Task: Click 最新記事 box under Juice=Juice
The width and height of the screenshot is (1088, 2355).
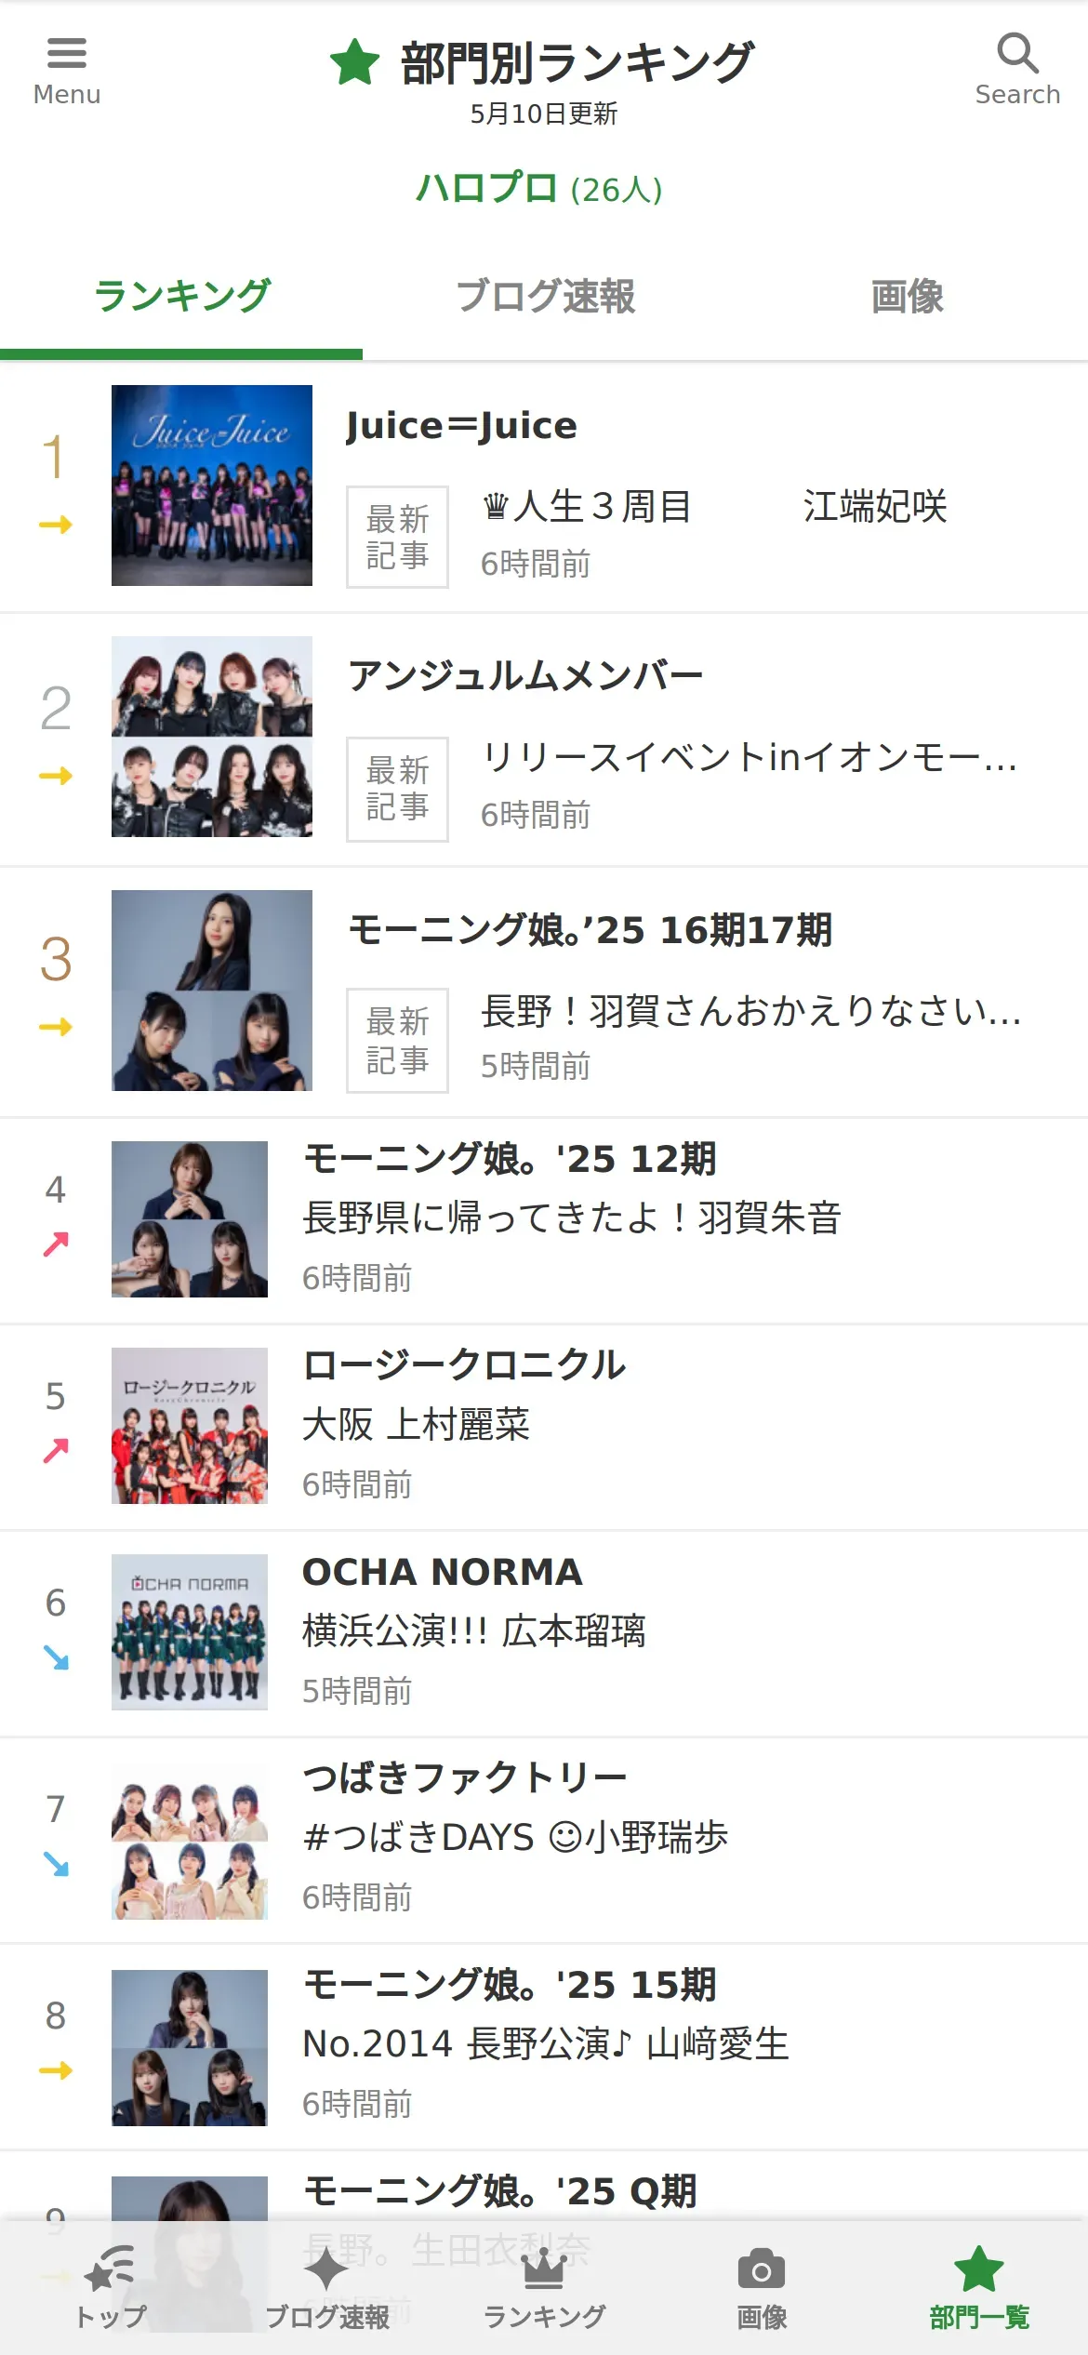Action: point(397,537)
